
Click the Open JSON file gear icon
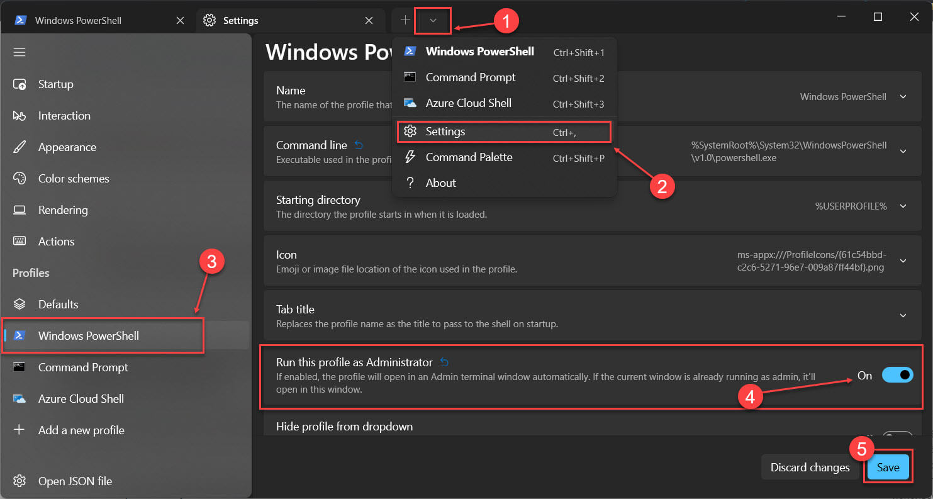20,481
